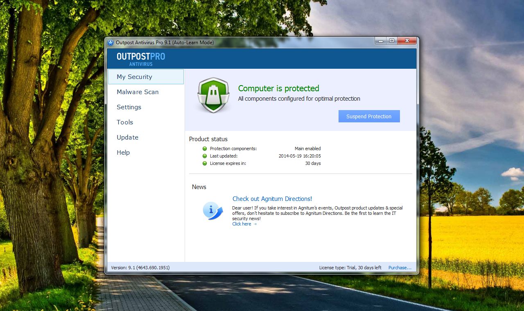Open 'Check out Agnitum Directions!' headline
This screenshot has width=524, height=311.
(x=272, y=199)
